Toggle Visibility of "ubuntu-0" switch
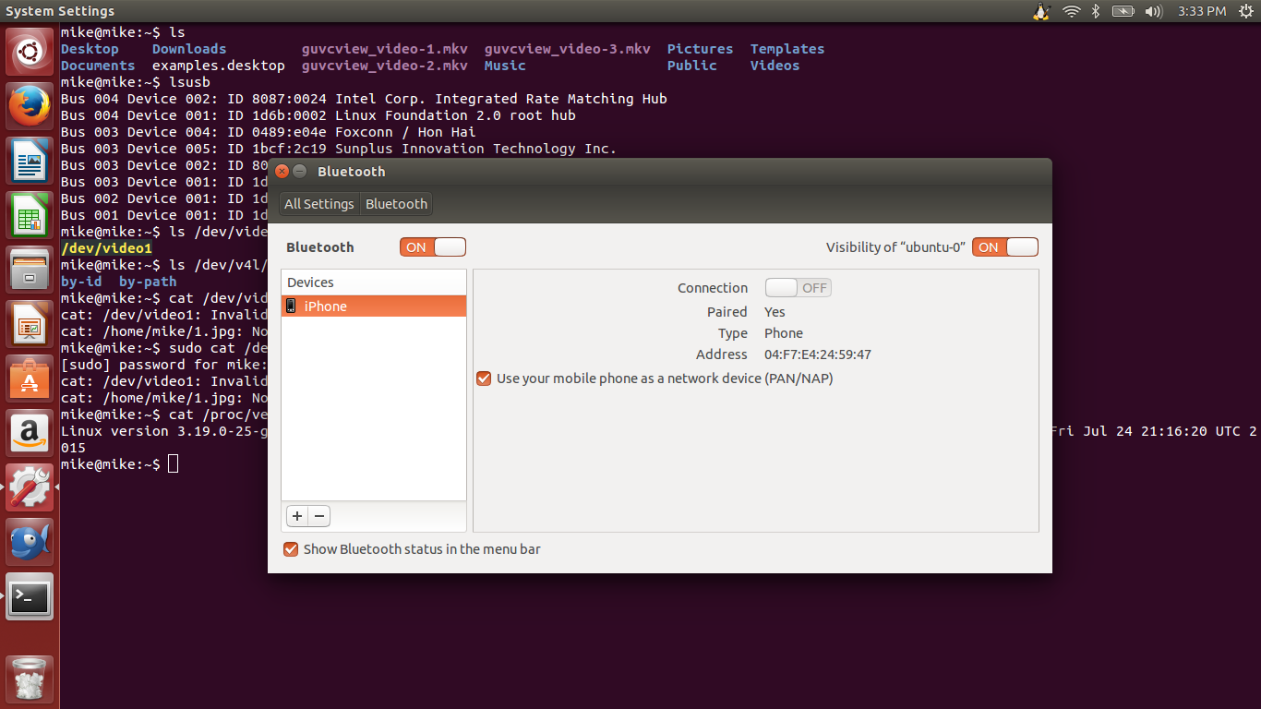Image resolution: width=1261 pixels, height=709 pixels. (1005, 246)
